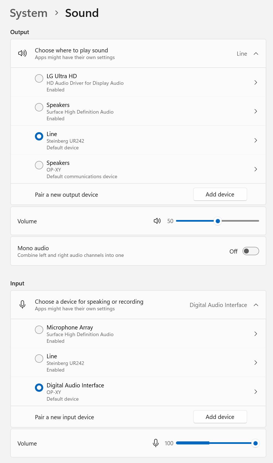Add device to pair new input
This screenshot has height=463, width=273.
[x=220, y=417]
